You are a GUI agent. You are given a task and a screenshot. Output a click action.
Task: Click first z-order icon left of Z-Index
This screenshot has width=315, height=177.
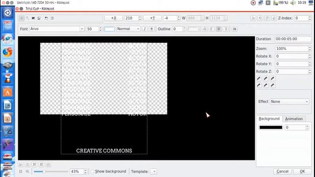(253, 18)
